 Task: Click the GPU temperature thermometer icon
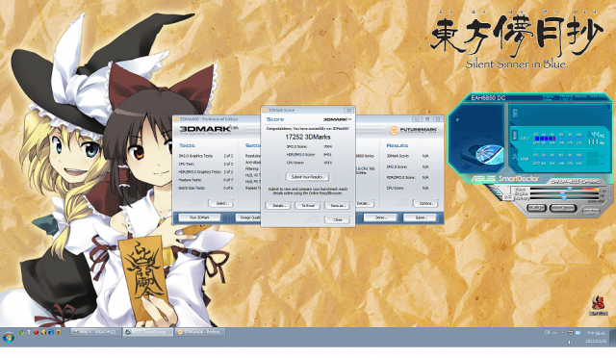coord(515,136)
